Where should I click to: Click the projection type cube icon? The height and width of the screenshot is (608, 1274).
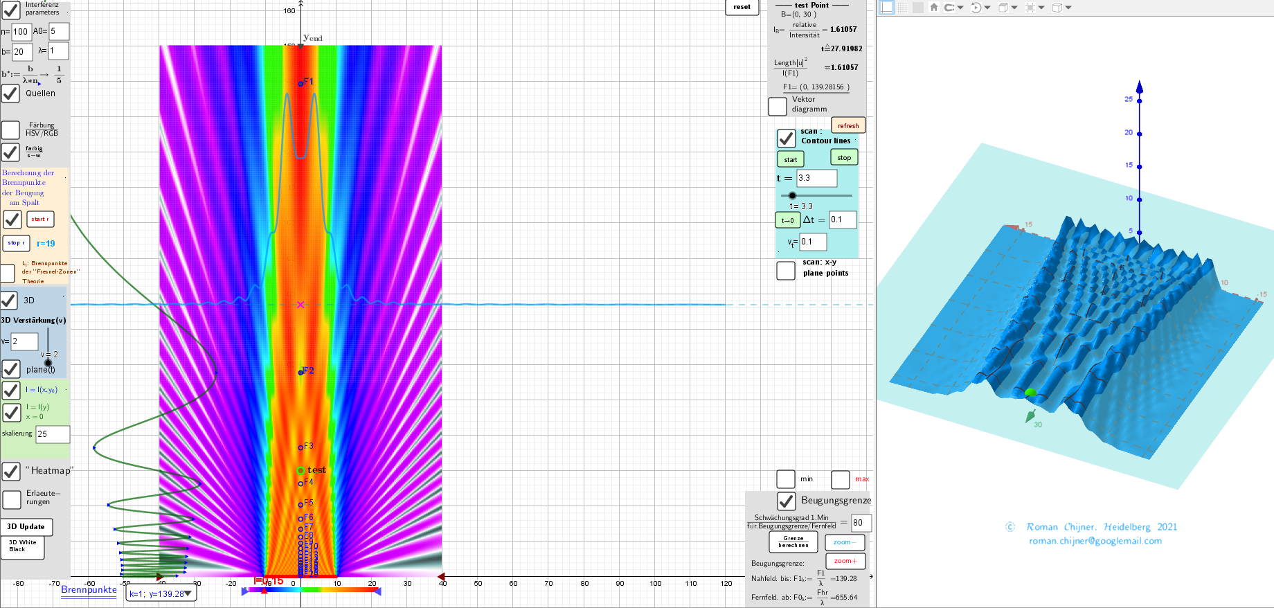coord(1057,8)
